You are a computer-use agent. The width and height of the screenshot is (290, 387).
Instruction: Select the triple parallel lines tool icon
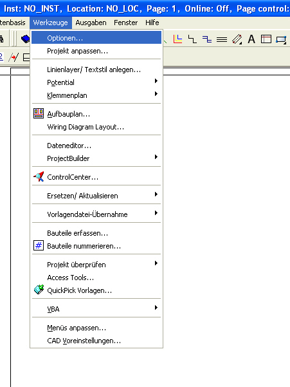[222, 39]
